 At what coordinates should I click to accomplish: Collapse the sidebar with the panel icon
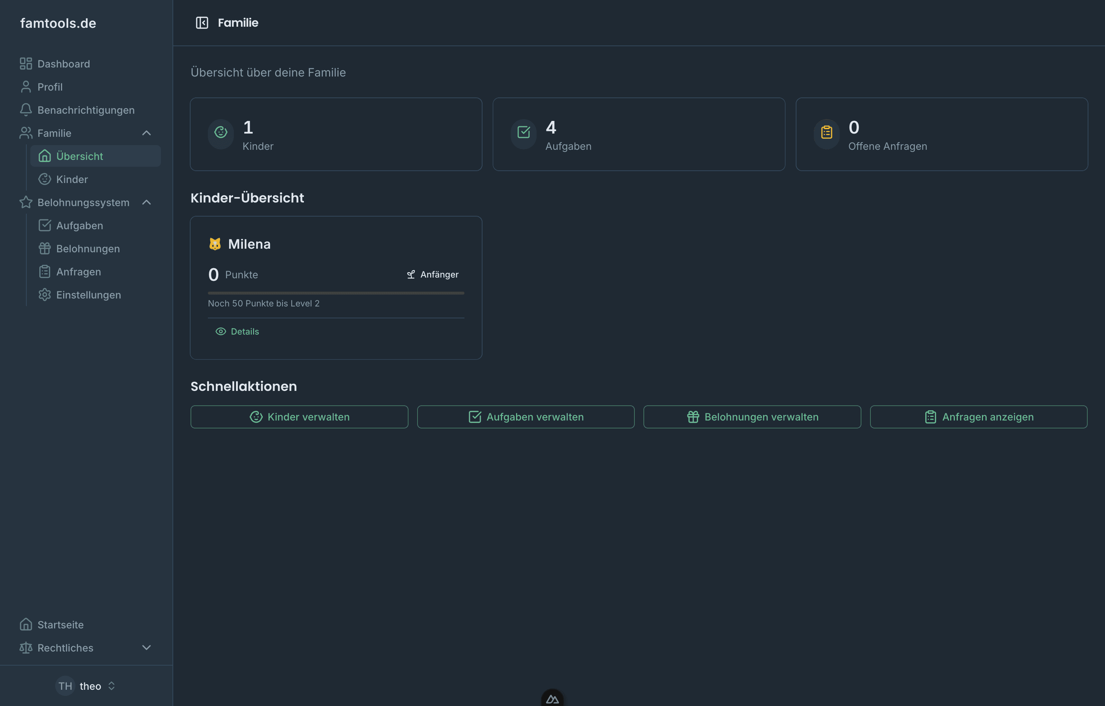click(202, 22)
